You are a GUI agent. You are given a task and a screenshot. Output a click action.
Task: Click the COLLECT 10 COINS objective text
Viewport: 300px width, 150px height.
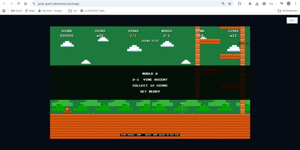[x=150, y=86]
